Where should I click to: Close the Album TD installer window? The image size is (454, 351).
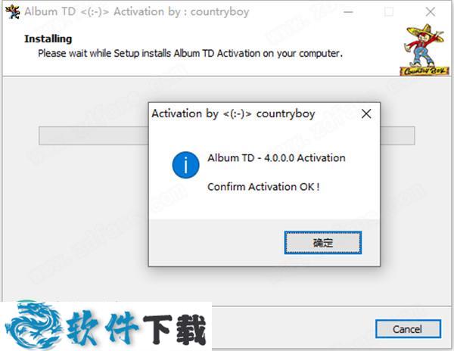tap(431, 12)
